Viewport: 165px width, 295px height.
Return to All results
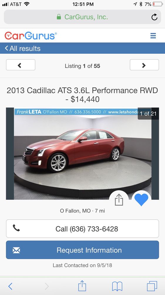[x=23, y=48]
